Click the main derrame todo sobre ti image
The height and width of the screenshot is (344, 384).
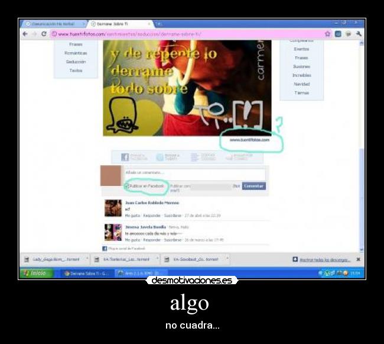187,88
